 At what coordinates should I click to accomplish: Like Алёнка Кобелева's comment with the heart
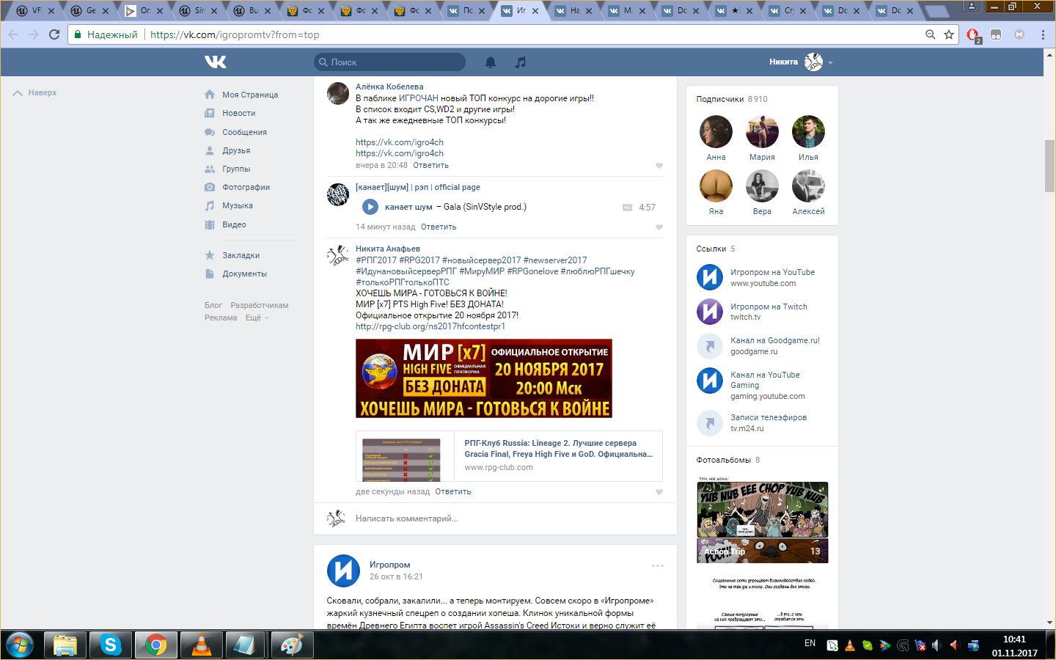[x=659, y=166]
